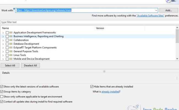Select the Linux Tools row text

pos(20,55)
